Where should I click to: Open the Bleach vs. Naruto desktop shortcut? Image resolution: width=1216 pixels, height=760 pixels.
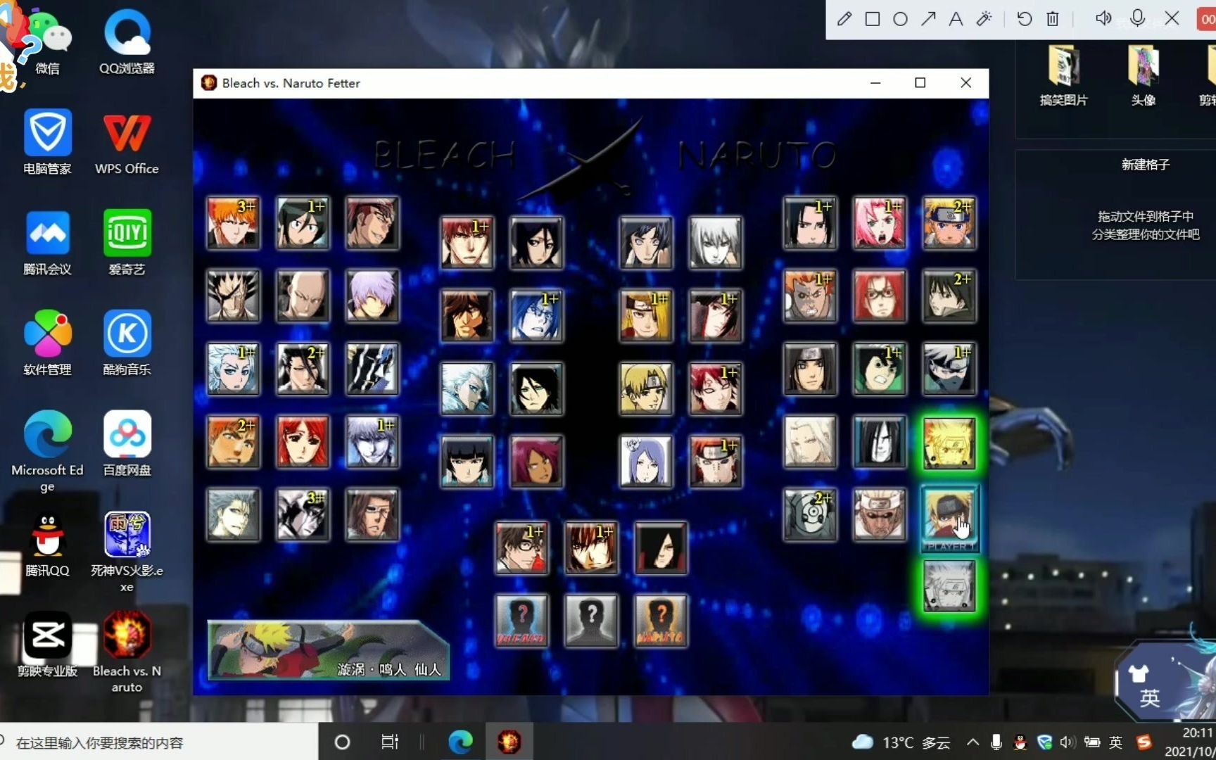pos(127,653)
